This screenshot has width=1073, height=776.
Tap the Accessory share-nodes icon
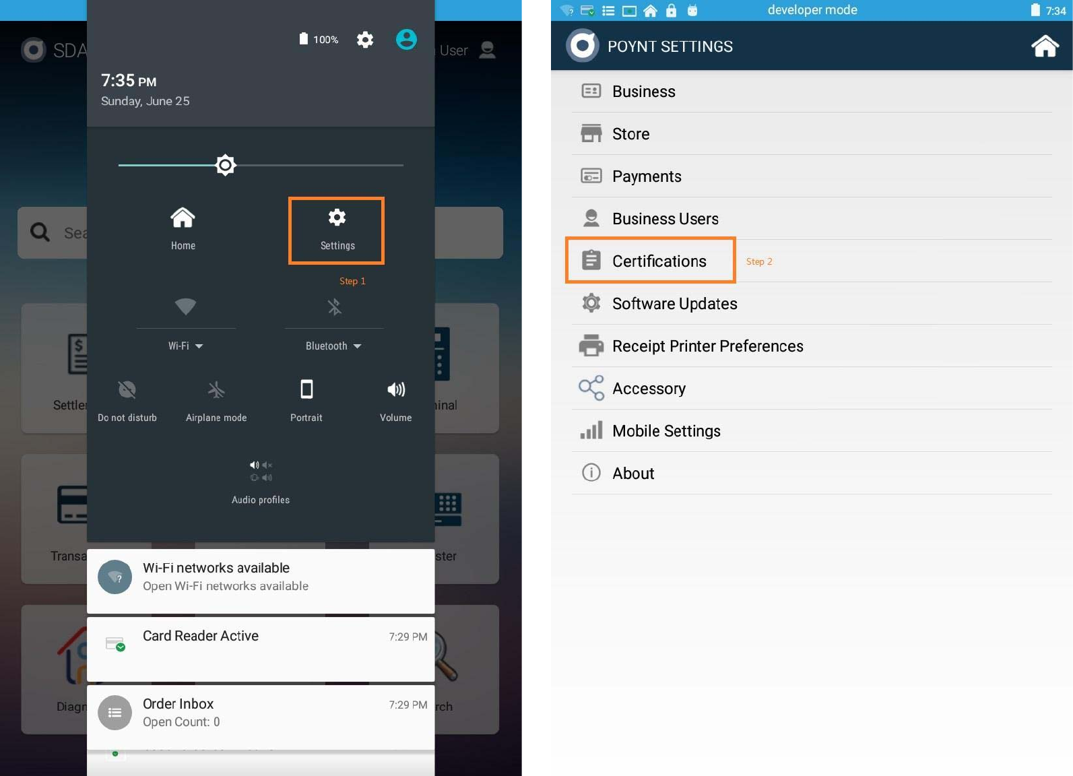click(x=591, y=388)
